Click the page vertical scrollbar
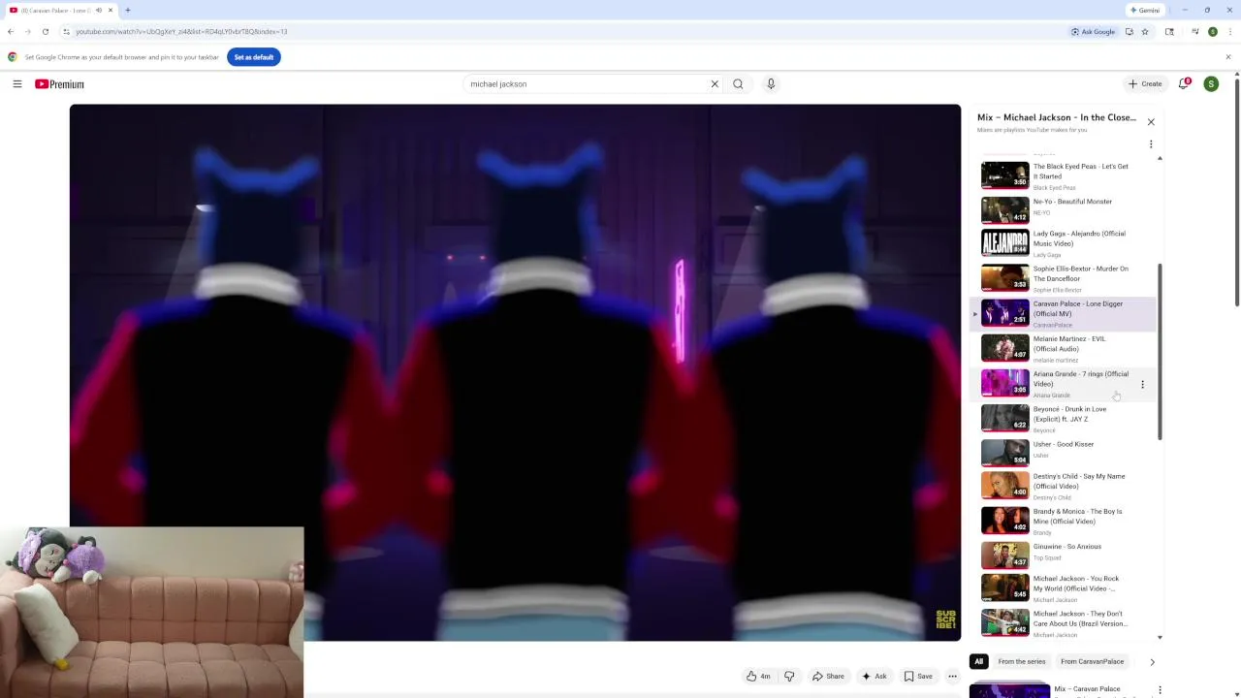1241x698 pixels. (1236, 194)
